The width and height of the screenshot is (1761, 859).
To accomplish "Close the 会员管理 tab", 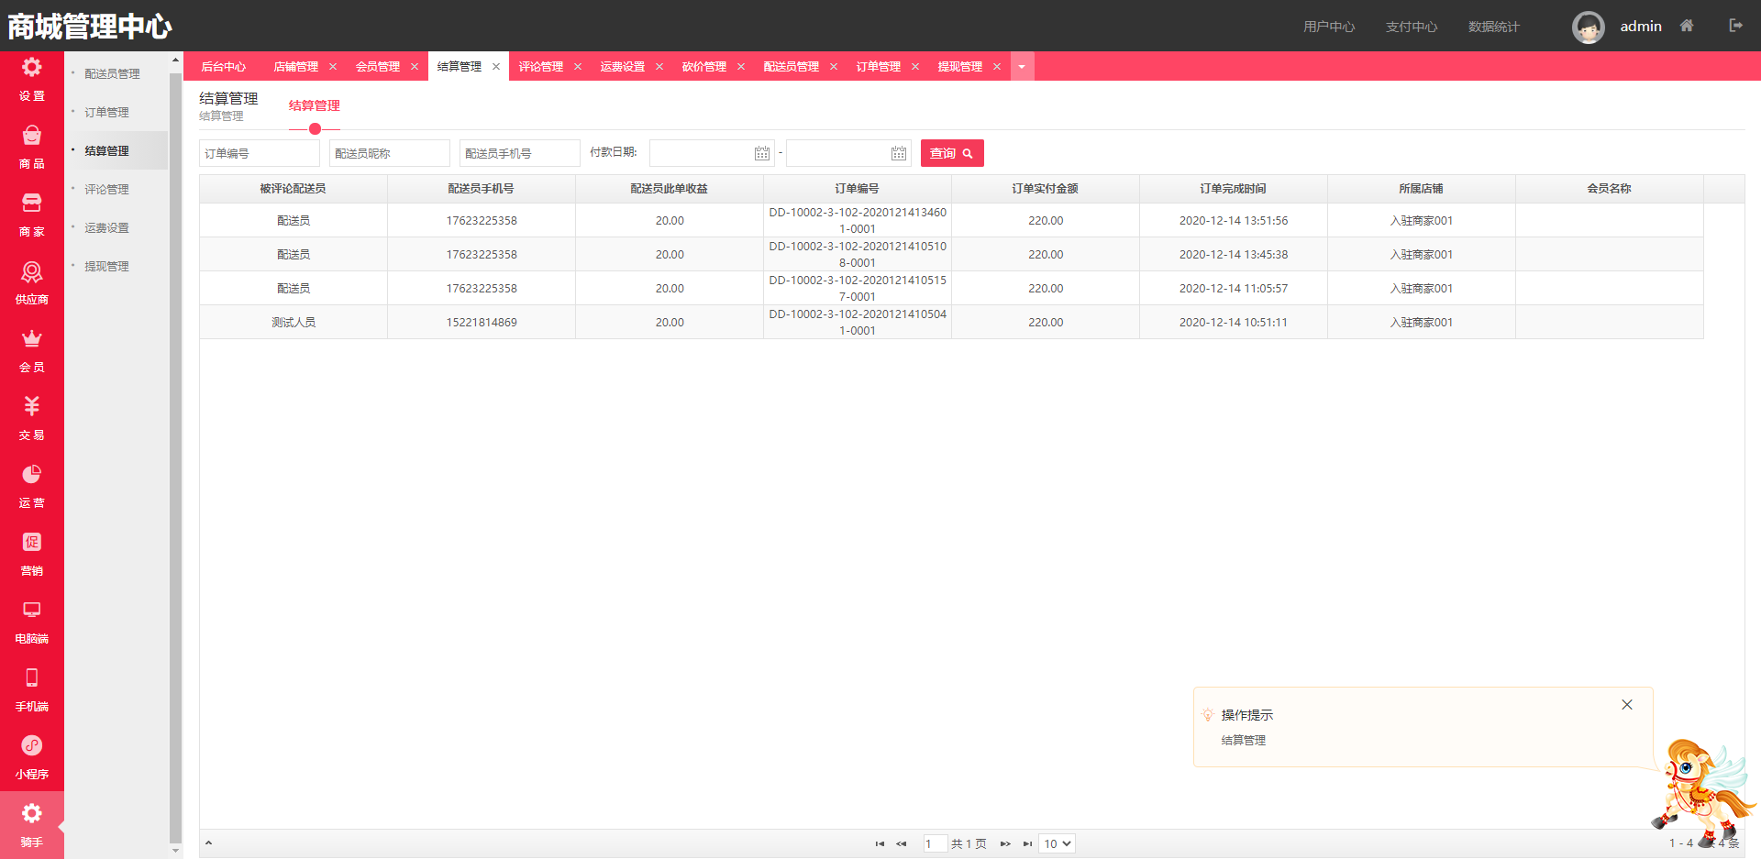I will [x=415, y=67].
